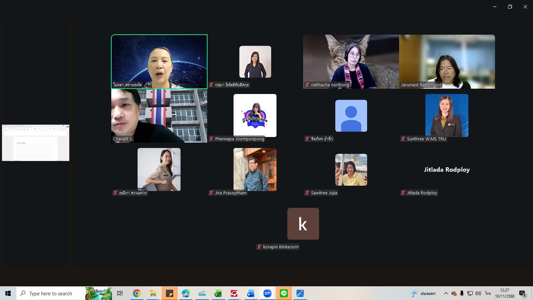
Task: Open the Photos app taskbar icon
Action: (300, 293)
